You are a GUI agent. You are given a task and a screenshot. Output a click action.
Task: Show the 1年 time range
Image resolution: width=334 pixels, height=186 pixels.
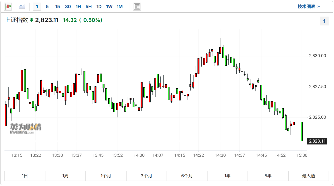pyautogui.click(x=227, y=176)
